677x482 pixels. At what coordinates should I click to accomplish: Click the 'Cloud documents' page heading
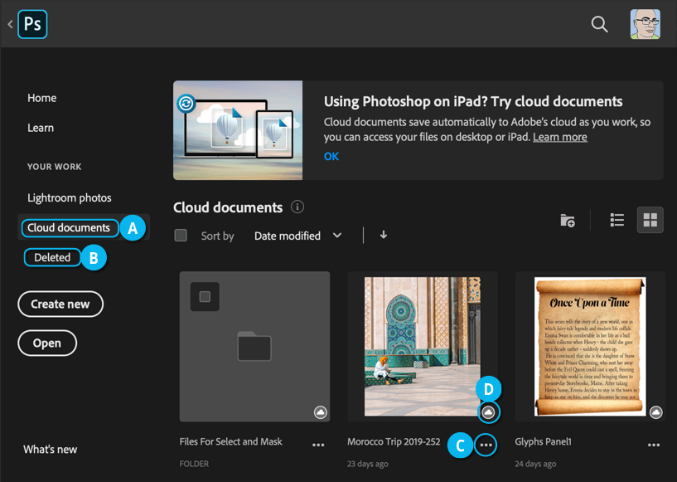point(228,207)
